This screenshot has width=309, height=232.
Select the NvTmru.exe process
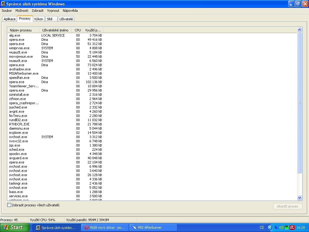click(x=56, y=116)
